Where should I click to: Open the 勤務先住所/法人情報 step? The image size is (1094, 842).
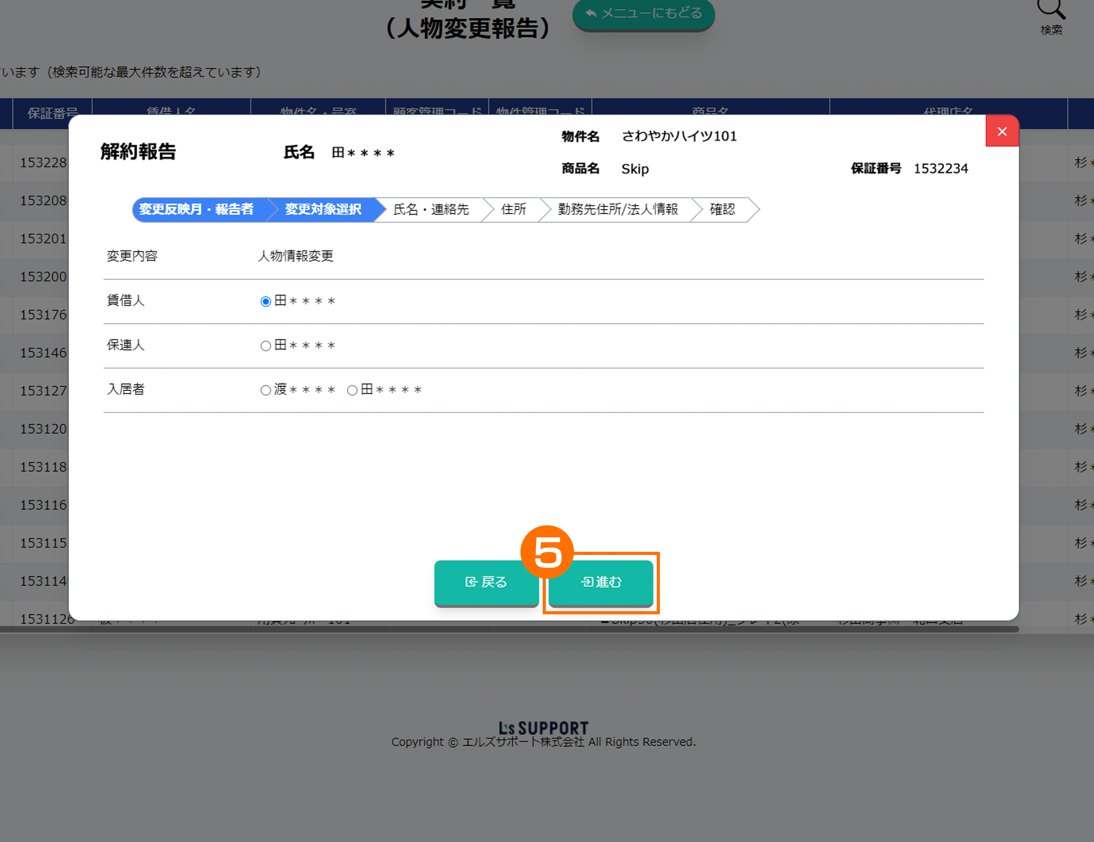coord(618,209)
